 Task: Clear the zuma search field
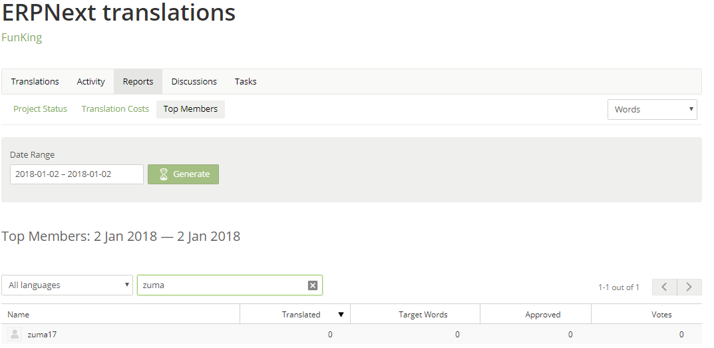point(312,285)
